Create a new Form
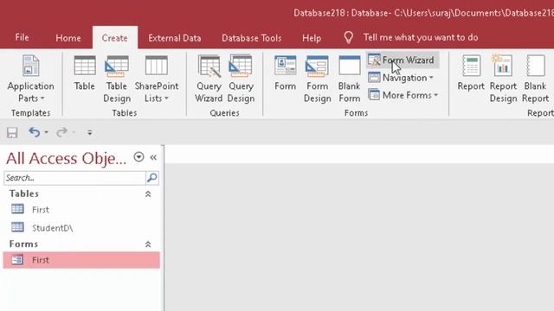Image resolution: width=554 pixels, height=311 pixels. click(x=285, y=73)
